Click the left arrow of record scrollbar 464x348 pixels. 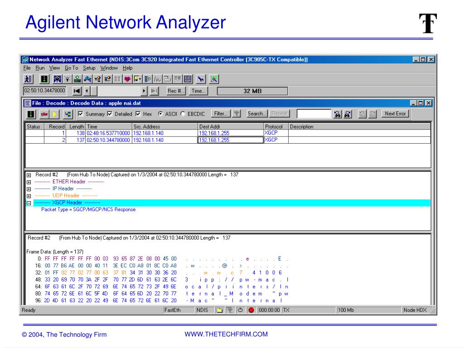(87, 91)
